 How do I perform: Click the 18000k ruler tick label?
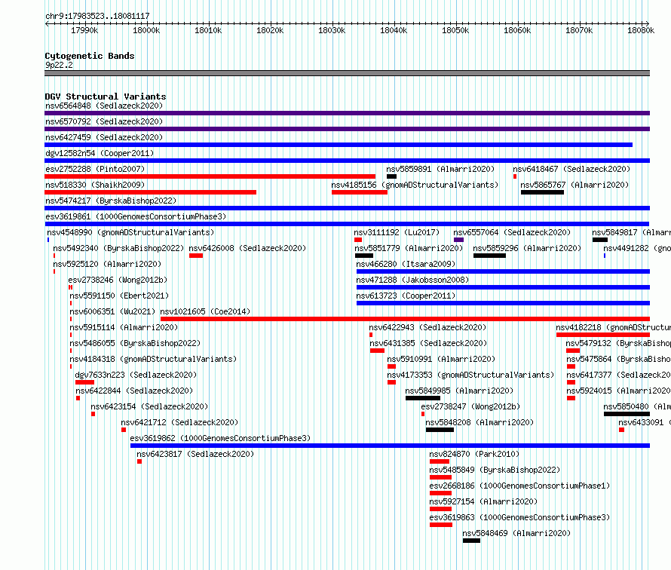coord(146,30)
